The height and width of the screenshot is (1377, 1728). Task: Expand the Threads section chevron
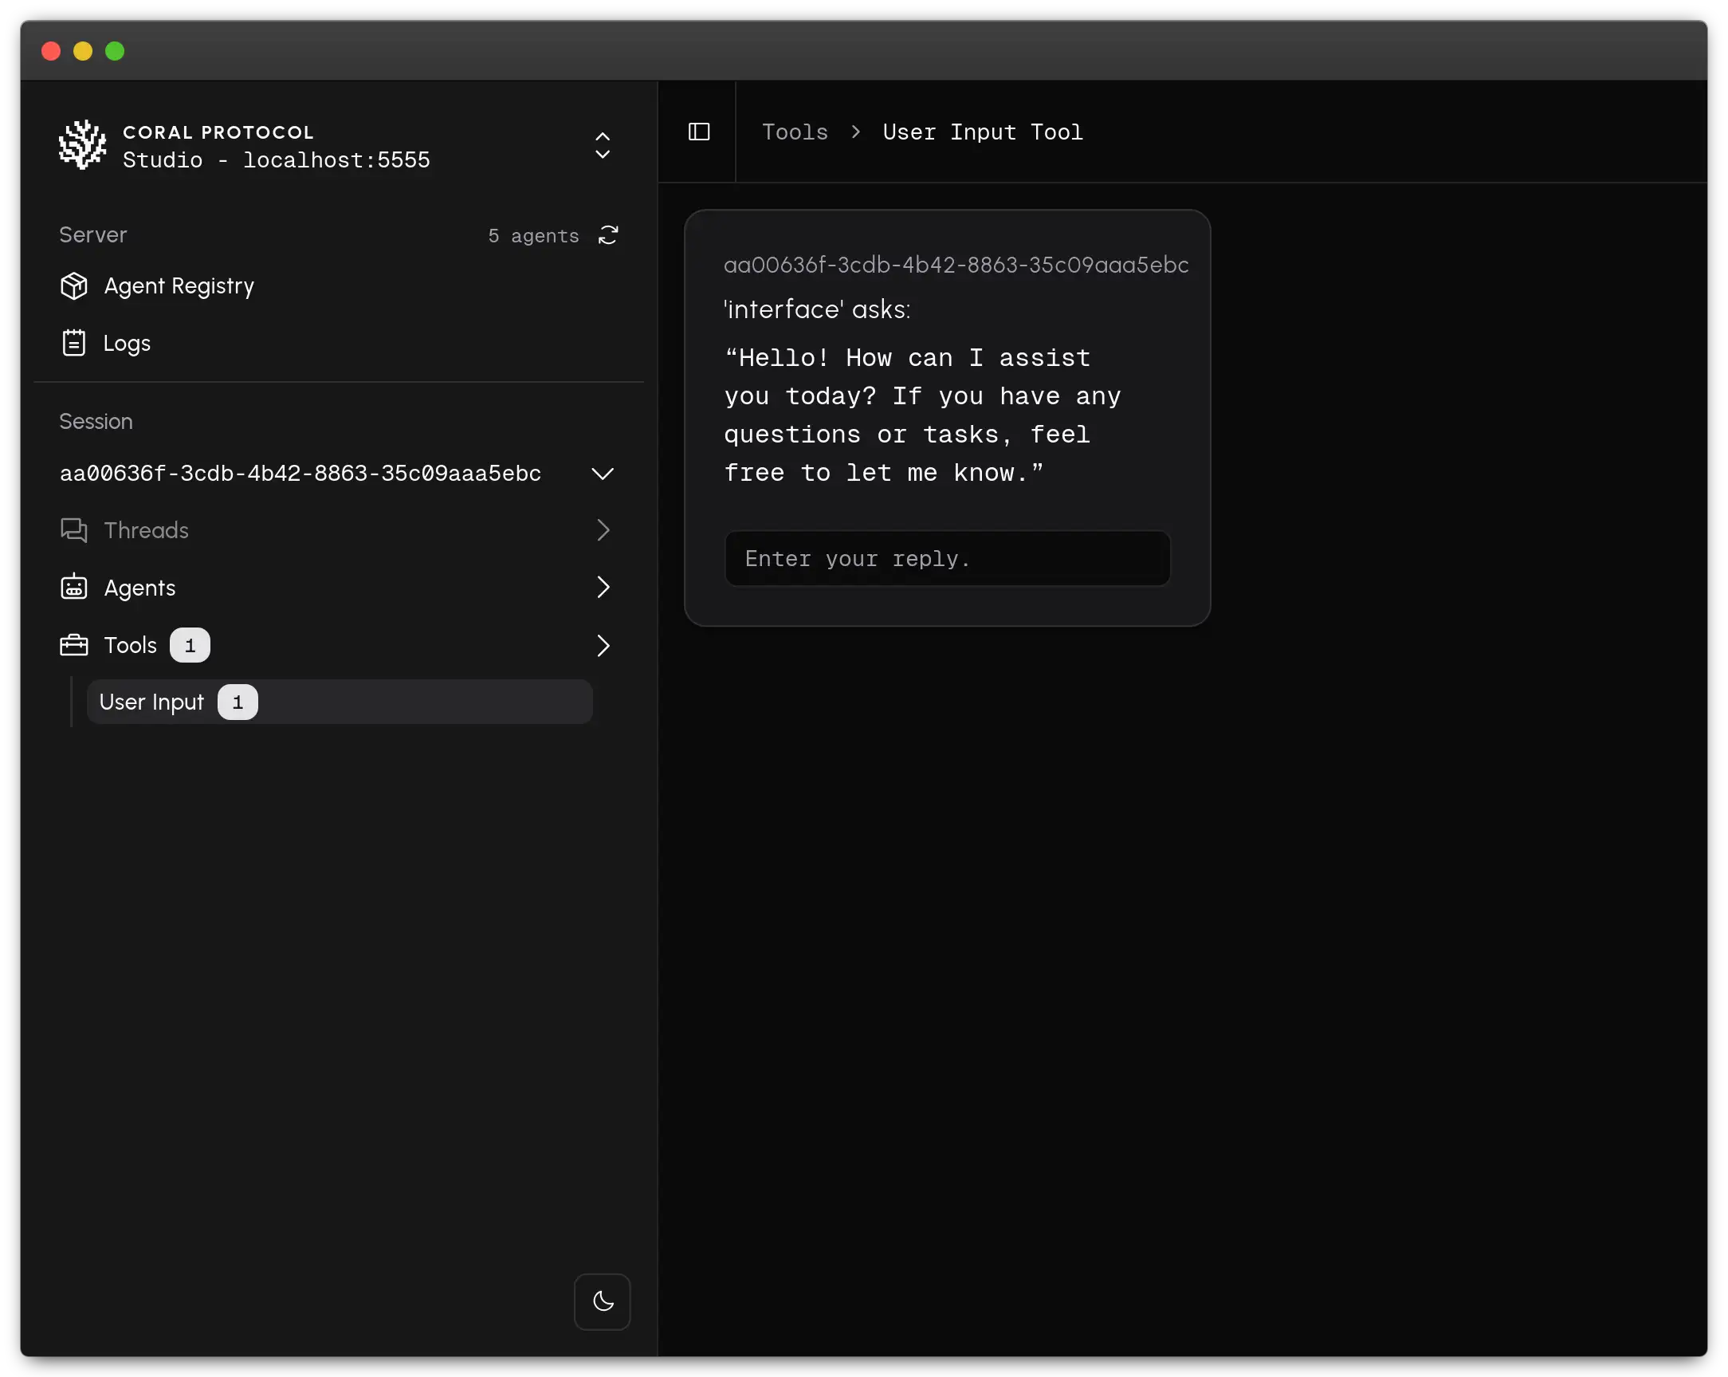coord(603,530)
